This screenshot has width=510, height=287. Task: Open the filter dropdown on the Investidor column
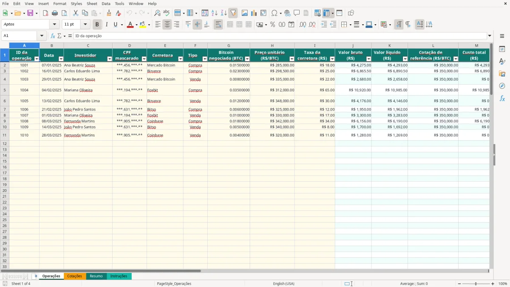click(x=110, y=59)
